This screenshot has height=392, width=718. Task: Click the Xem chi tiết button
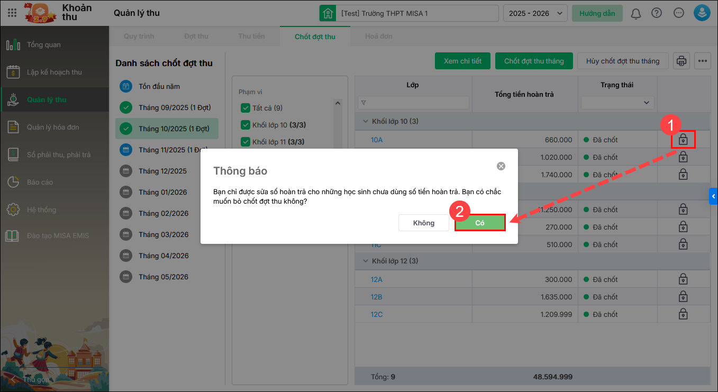tap(462, 61)
